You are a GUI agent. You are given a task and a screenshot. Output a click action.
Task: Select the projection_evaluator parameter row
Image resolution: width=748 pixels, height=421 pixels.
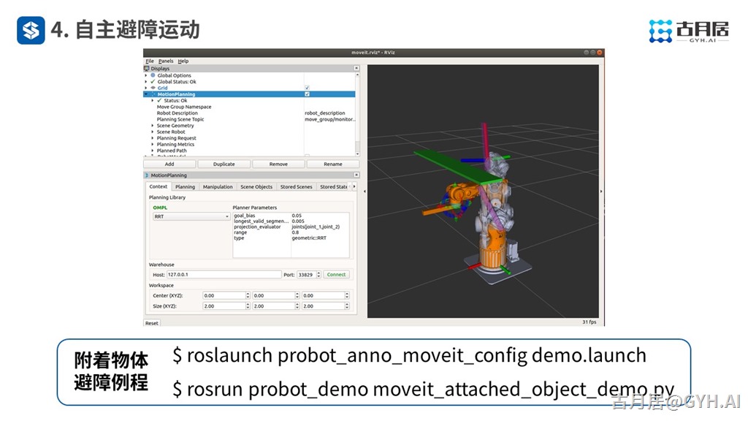coord(291,227)
